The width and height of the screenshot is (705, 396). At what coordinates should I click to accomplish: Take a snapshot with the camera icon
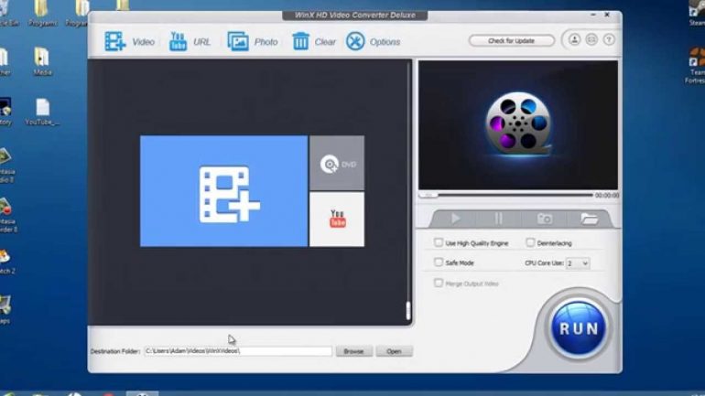click(x=545, y=219)
